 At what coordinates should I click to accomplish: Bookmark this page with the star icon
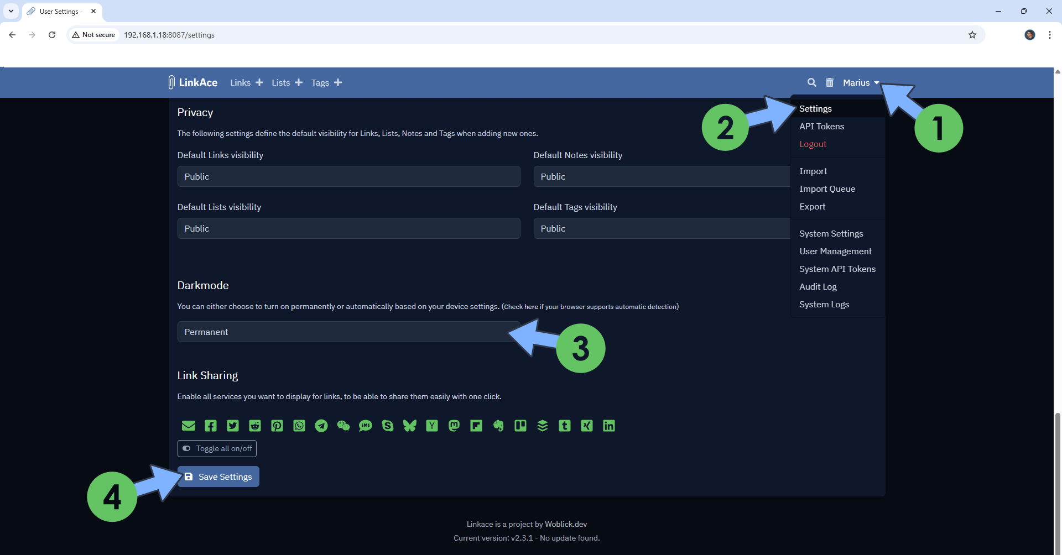pos(972,35)
